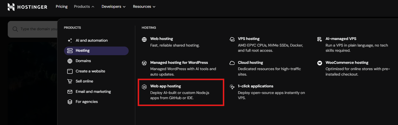Click the Hostinger wordmark text
Screen dimensions: 398x125
coord(32,7)
